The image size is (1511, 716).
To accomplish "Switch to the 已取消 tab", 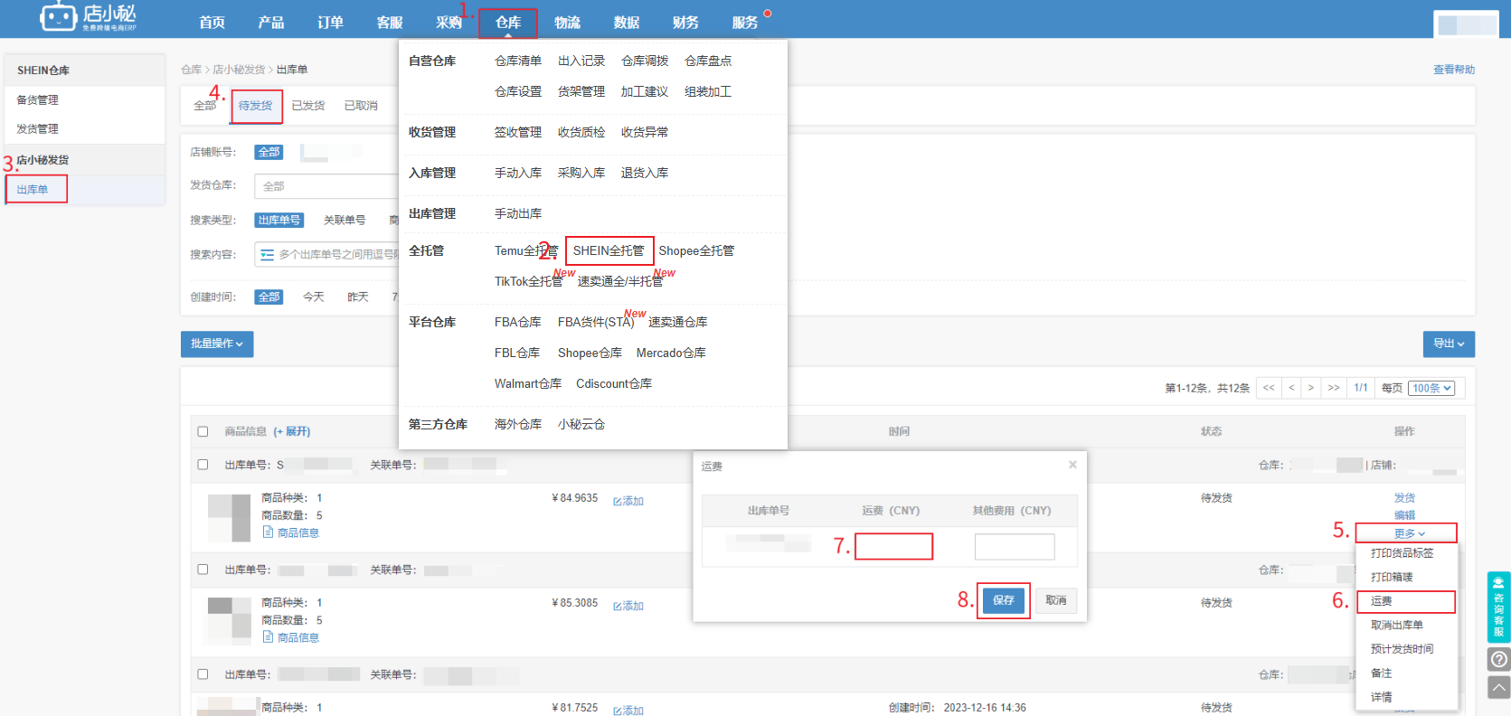I will 361,106.
